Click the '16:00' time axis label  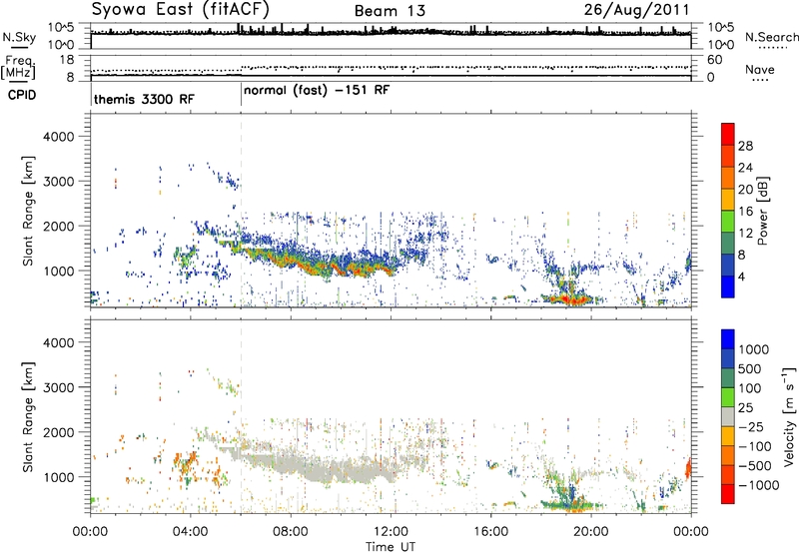point(490,532)
